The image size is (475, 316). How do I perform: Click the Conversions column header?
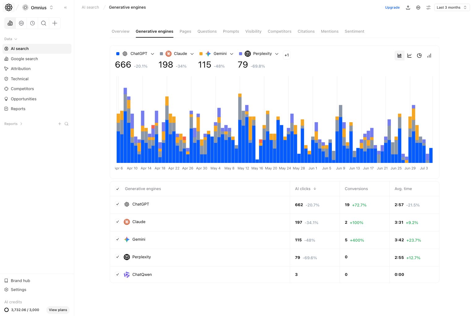point(356,189)
